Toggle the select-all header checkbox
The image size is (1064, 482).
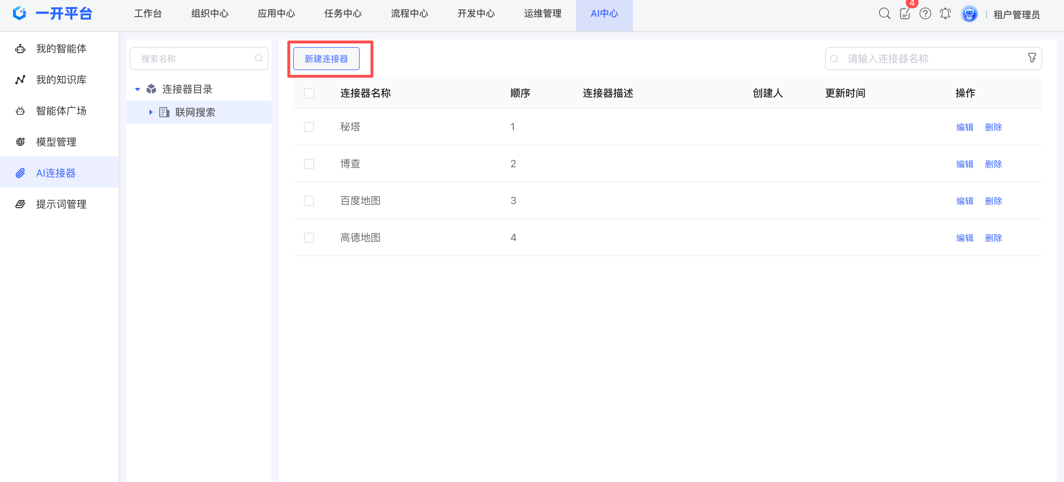click(309, 93)
